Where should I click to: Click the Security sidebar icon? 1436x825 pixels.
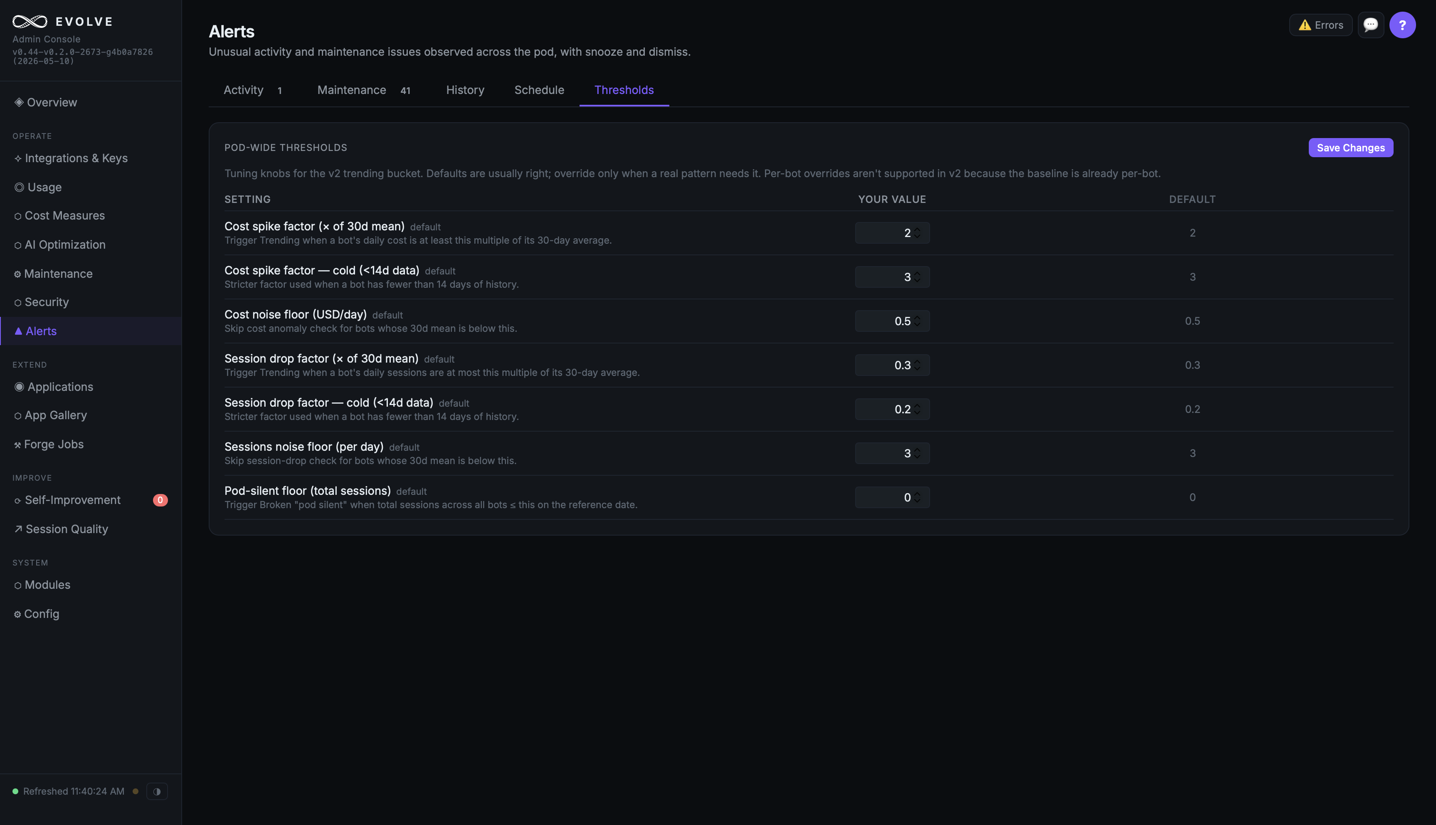18,303
